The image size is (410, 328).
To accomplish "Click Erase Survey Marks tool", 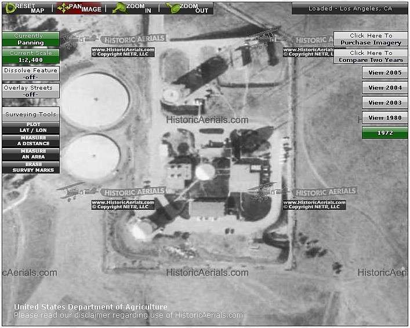I will coord(31,167).
